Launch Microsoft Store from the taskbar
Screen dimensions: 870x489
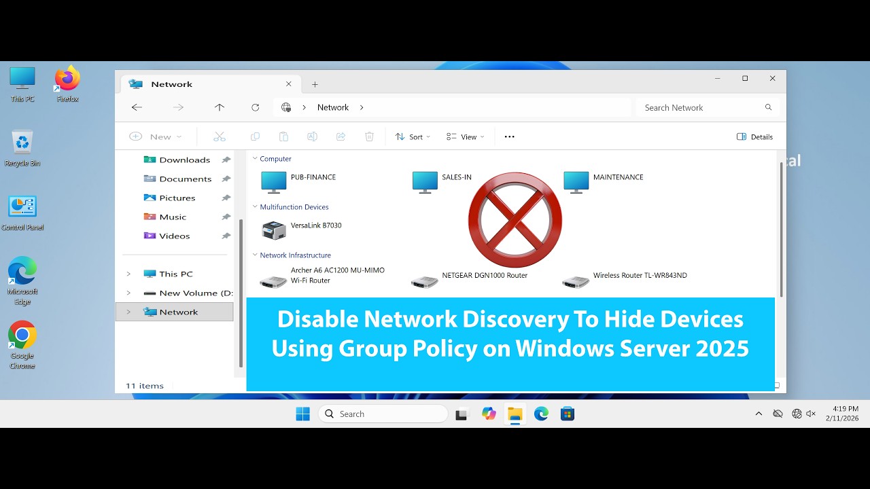[x=568, y=414]
